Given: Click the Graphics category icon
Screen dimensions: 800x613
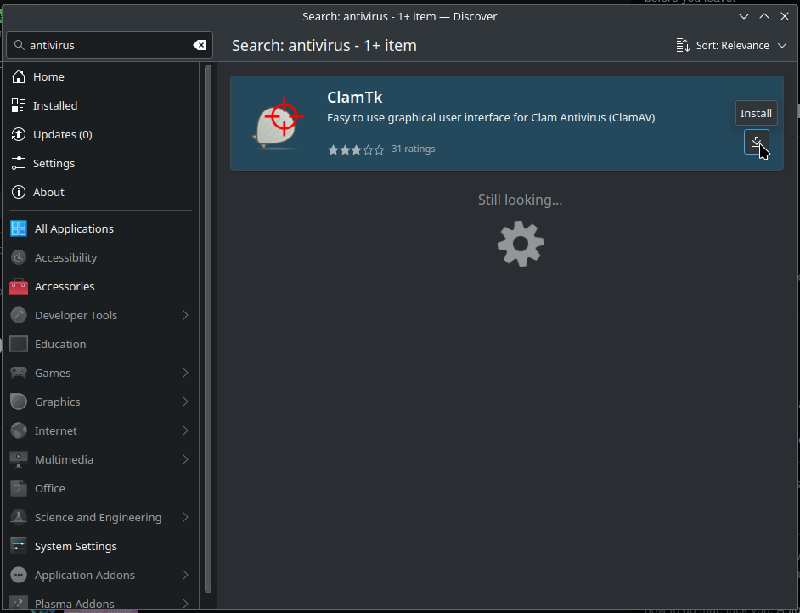Looking at the screenshot, I should pos(19,402).
